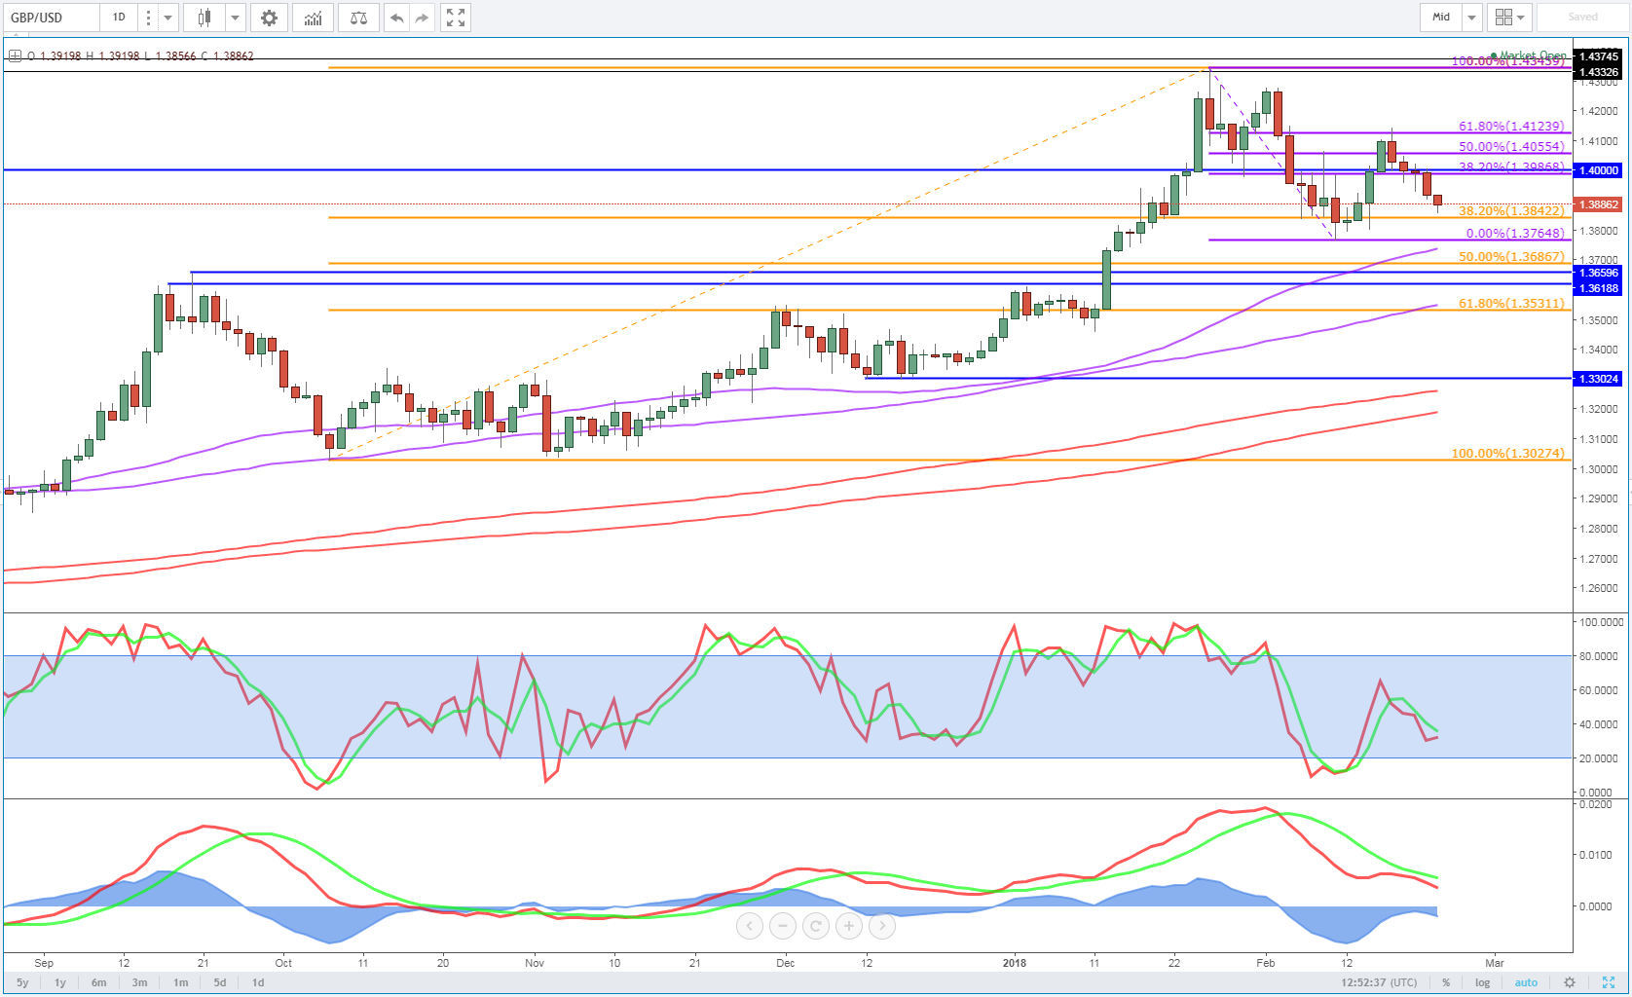Maximize the chart using the bottom-right expand icon
This screenshot has width=1632, height=997.
coord(1608,982)
